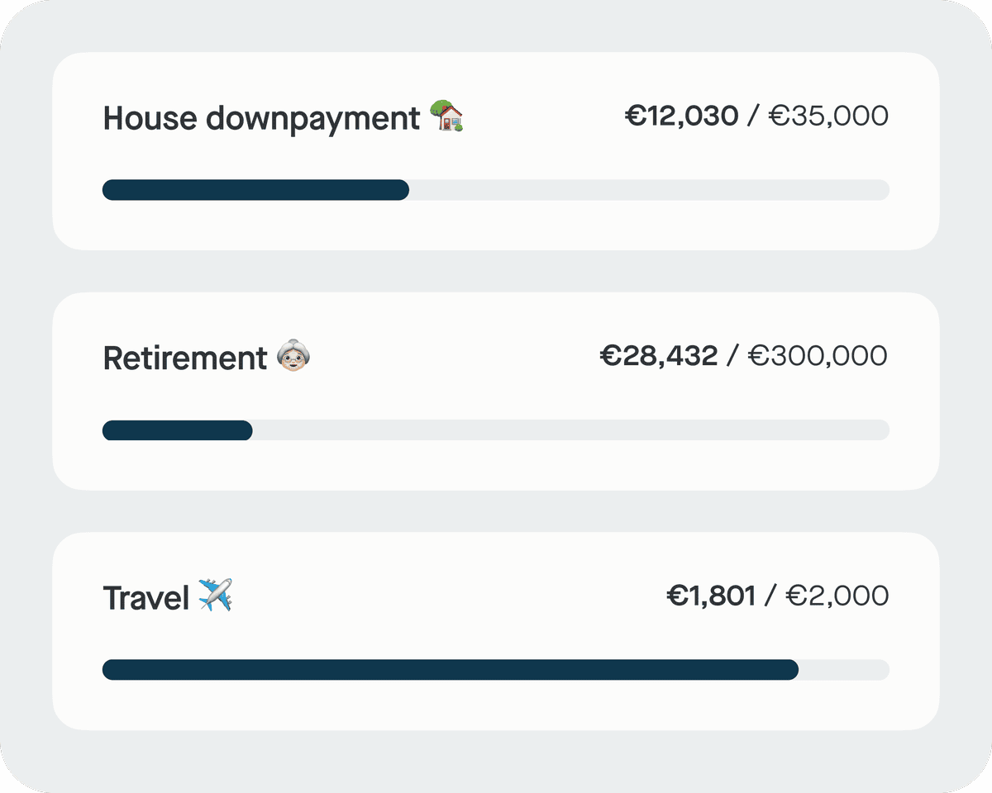This screenshot has height=793, width=992.
Task: Click the €1,801 travel savings amount
Action: pyautogui.click(x=711, y=596)
